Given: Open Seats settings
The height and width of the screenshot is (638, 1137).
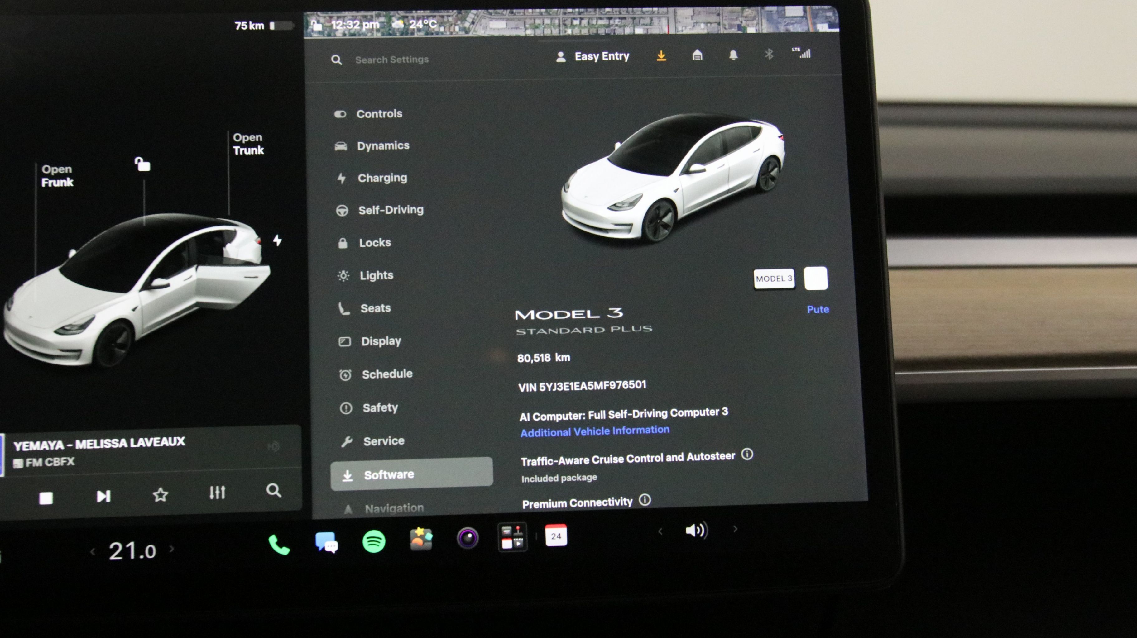Looking at the screenshot, I should 365,308.
